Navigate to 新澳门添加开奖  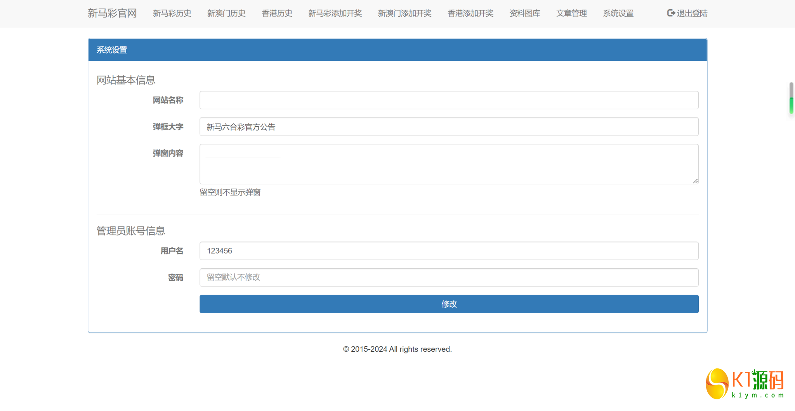click(404, 13)
